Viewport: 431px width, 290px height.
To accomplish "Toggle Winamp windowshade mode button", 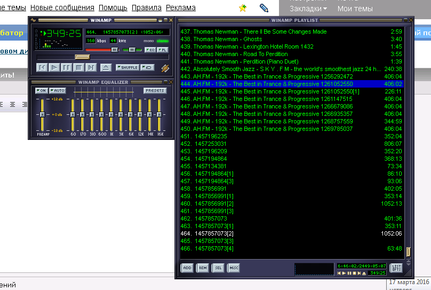I will 165,20.
